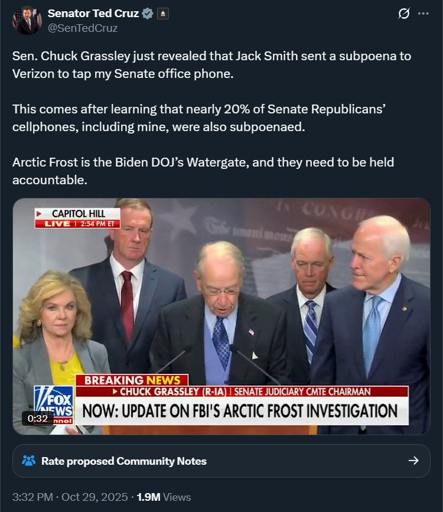
Task: Open the Grok explain-post icon
Action: 404,14
